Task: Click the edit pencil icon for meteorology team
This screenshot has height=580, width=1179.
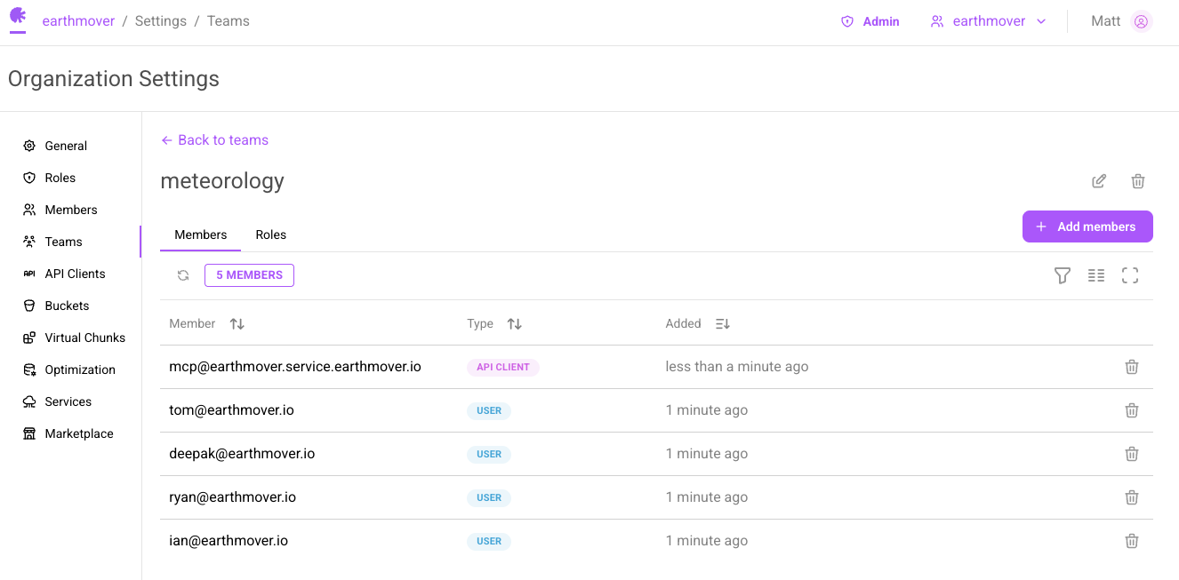Action: [1099, 181]
